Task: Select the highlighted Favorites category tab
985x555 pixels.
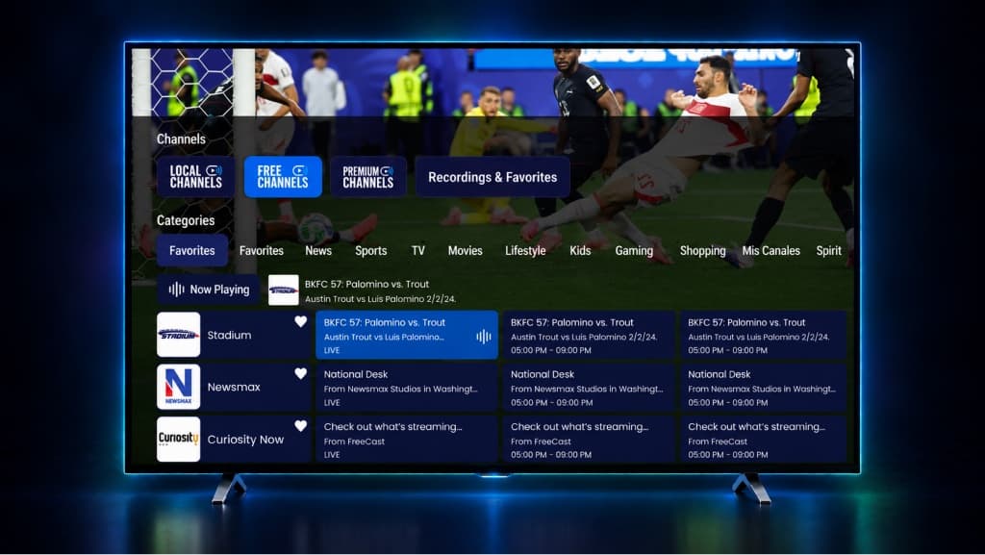Action: [x=192, y=250]
